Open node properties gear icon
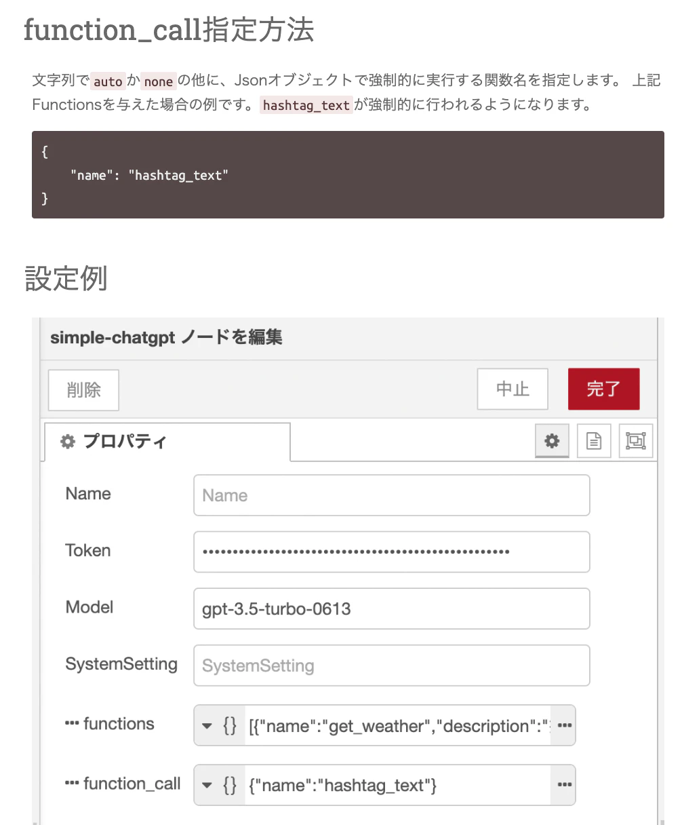 [552, 441]
